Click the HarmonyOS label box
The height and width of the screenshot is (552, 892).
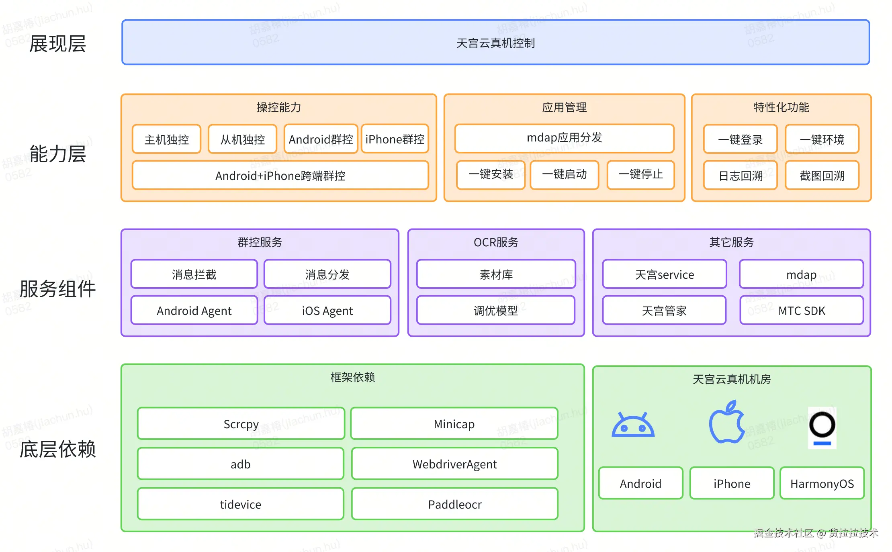[822, 483]
